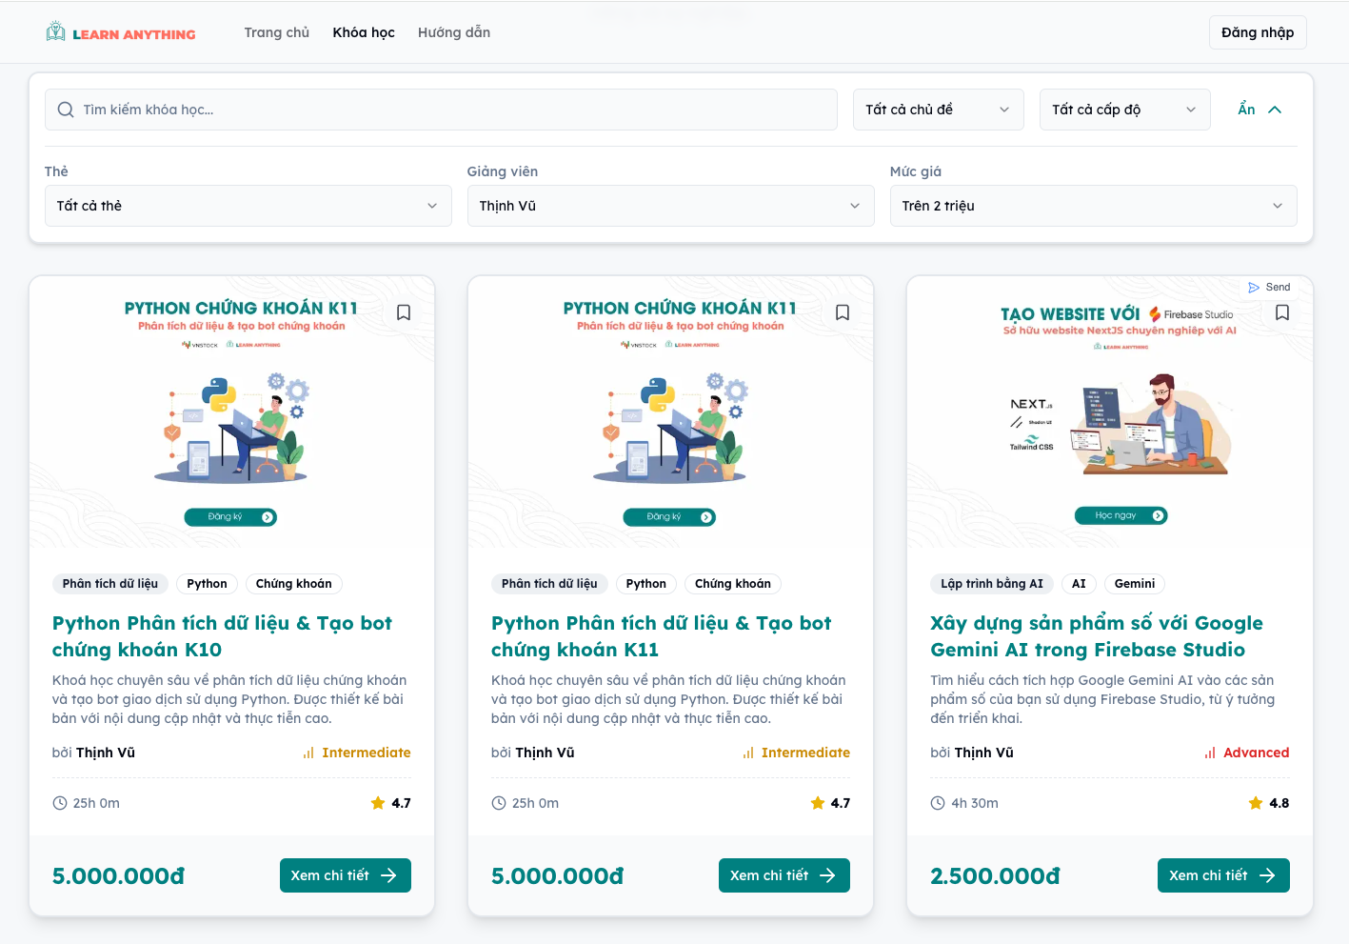Screen dimensions: 1349x944
Task: Expand the "Giảng viên" instructor dropdown
Action: tap(670, 206)
